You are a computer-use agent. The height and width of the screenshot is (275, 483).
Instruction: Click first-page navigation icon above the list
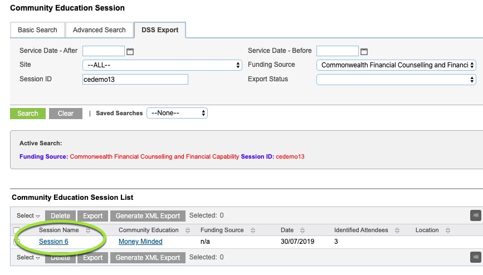476,215
